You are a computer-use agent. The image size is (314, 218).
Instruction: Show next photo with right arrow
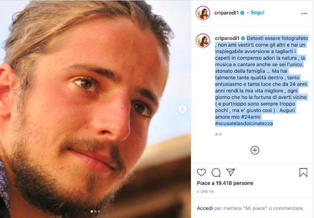pos(182,109)
